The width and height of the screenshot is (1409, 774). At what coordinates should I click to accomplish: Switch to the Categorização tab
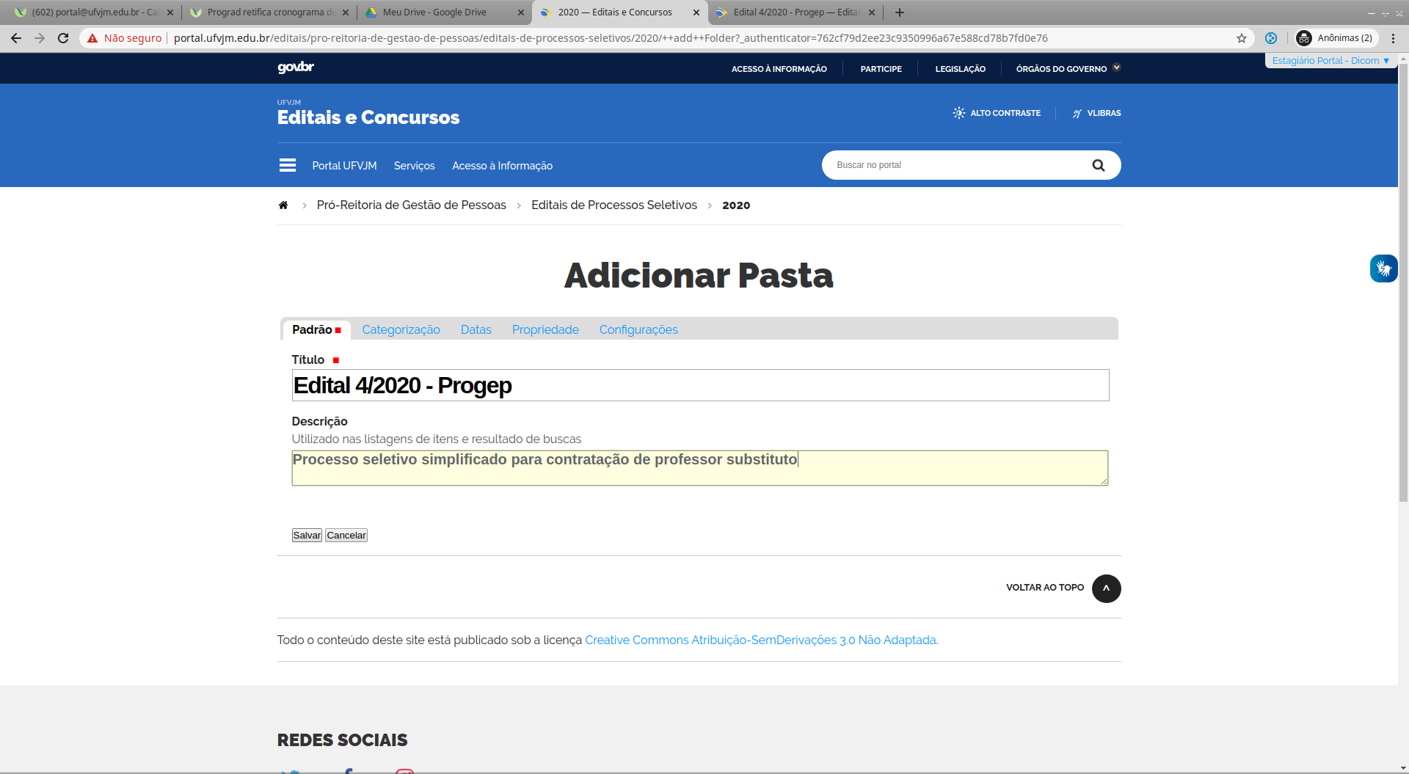pyautogui.click(x=401, y=330)
